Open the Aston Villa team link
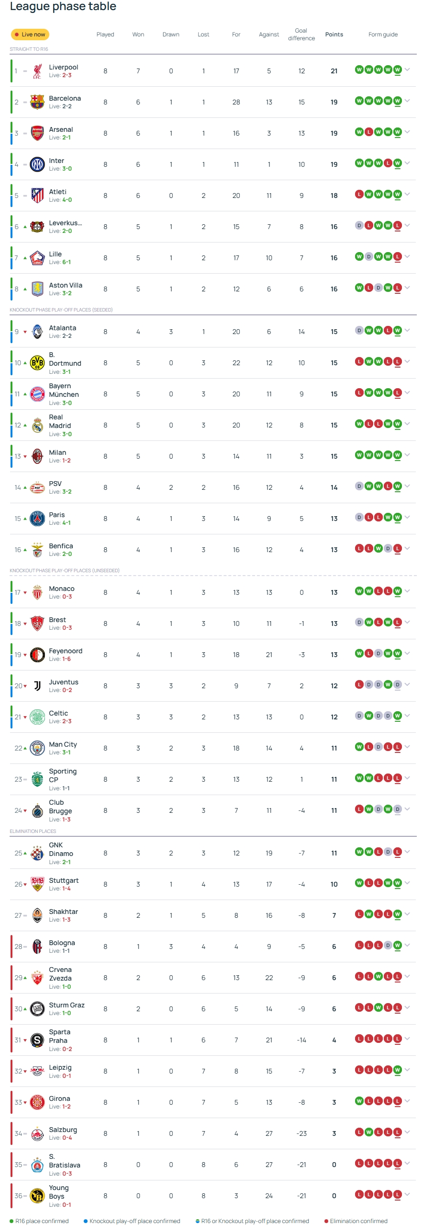 pos(66,285)
